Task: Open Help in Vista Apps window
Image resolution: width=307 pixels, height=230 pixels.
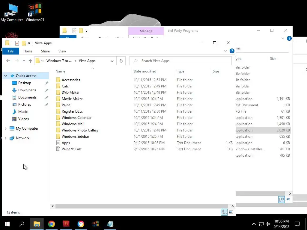Action: (x=232, y=51)
